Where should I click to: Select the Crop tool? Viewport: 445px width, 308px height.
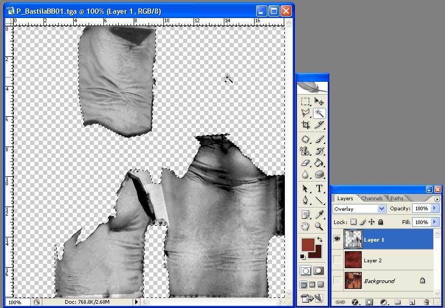click(x=306, y=125)
